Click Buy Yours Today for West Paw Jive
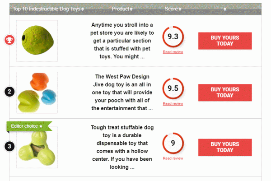 [x=224, y=93]
